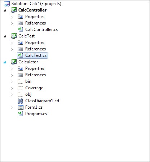Expand References under CalcTest
The width and height of the screenshot is (150, 162).
[12, 49]
